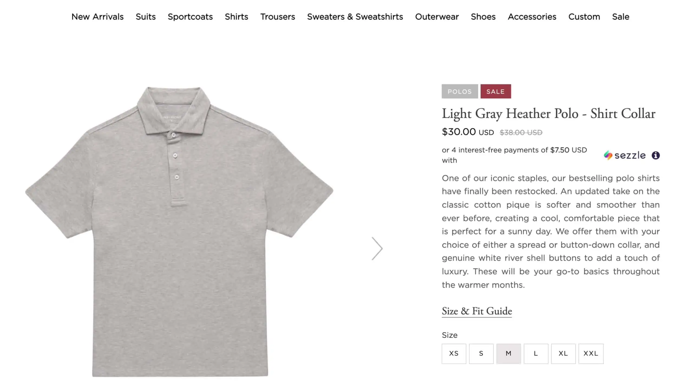Image resolution: width=693 pixels, height=390 pixels.
Task: Open the Accessories menu
Action: [x=532, y=17]
